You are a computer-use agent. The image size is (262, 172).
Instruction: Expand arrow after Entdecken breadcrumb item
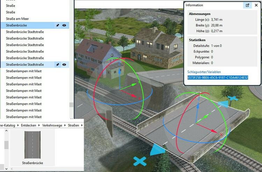click(39, 125)
